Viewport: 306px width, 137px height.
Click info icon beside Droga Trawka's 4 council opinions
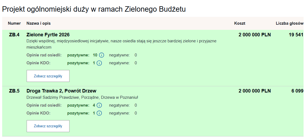click(x=99, y=105)
